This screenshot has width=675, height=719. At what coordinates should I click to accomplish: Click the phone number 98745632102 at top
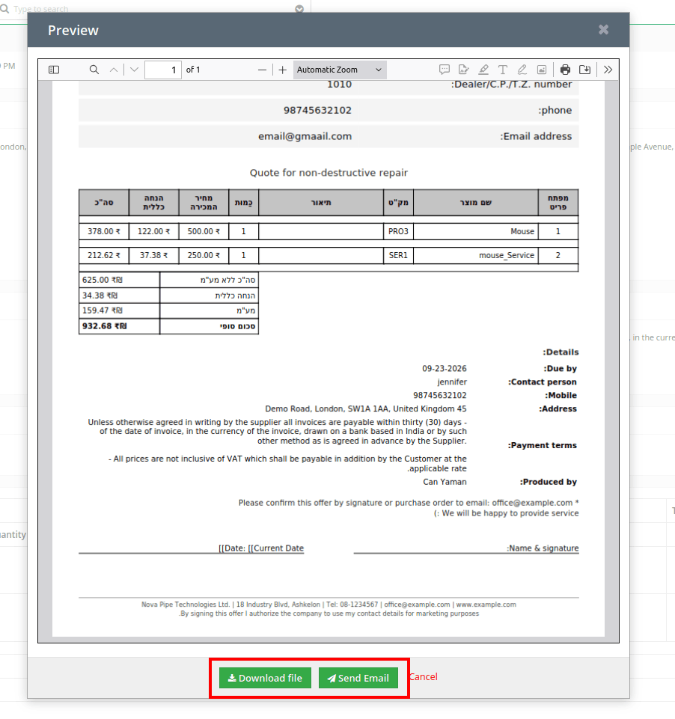pyautogui.click(x=317, y=110)
